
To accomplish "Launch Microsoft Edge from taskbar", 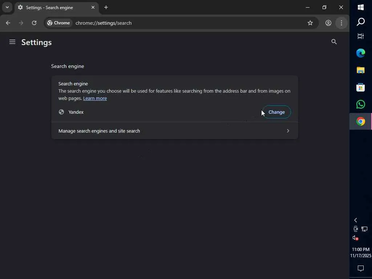I will (361, 53).
